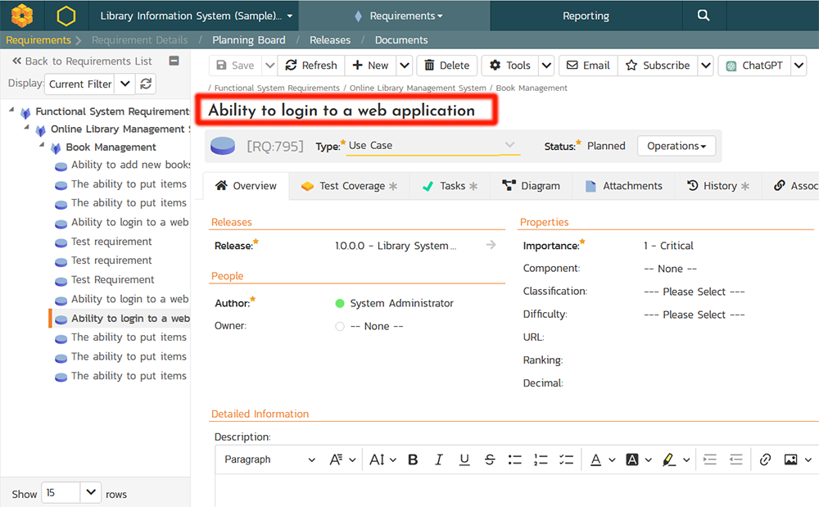
Task: Click the hexagon workspace icon in header
Action: click(x=66, y=16)
